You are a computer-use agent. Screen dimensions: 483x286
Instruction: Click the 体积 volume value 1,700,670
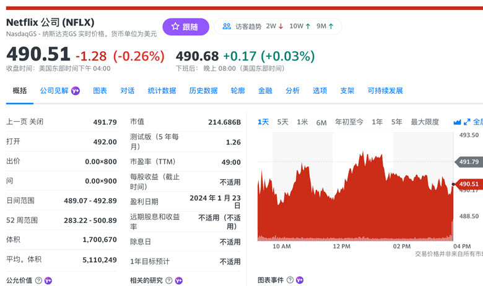pyautogui.click(x=100, y=240)
